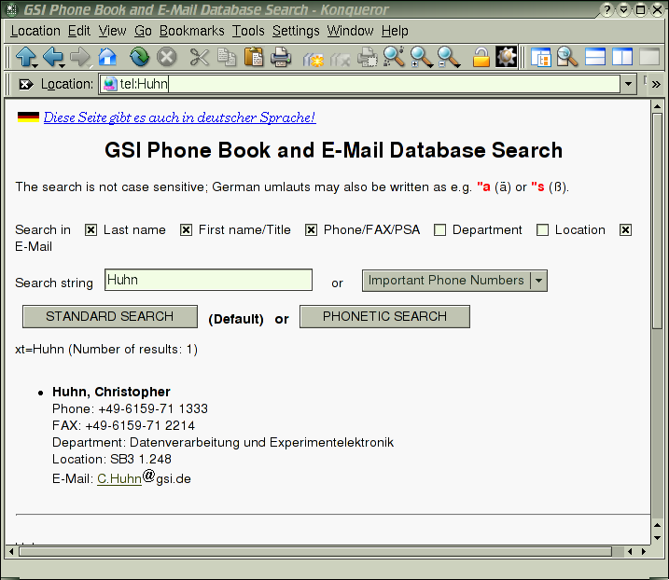The image size is (669, 580).
Task: Print the page with the printer icon
Action: [x=281, y=57]
